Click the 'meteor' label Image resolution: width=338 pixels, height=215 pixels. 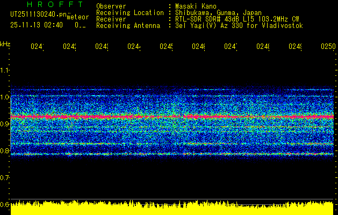(78, 17)
